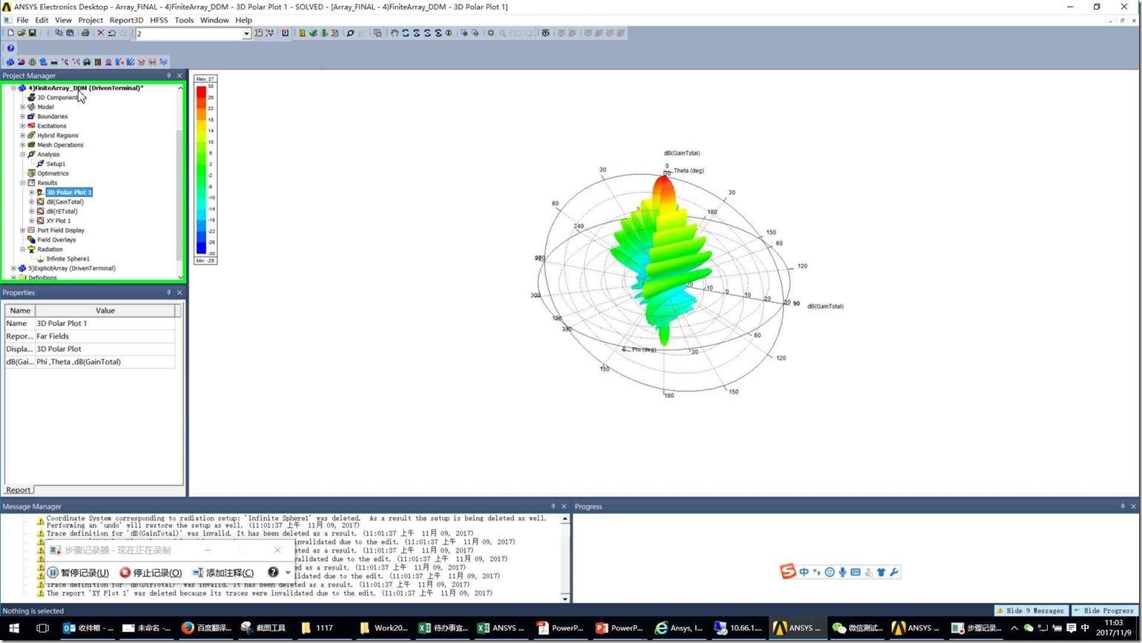The height and width of the screenshot is (643, 1142).
Task: Select the dB(rETotal) tree item
Action: tap(62, 211)
